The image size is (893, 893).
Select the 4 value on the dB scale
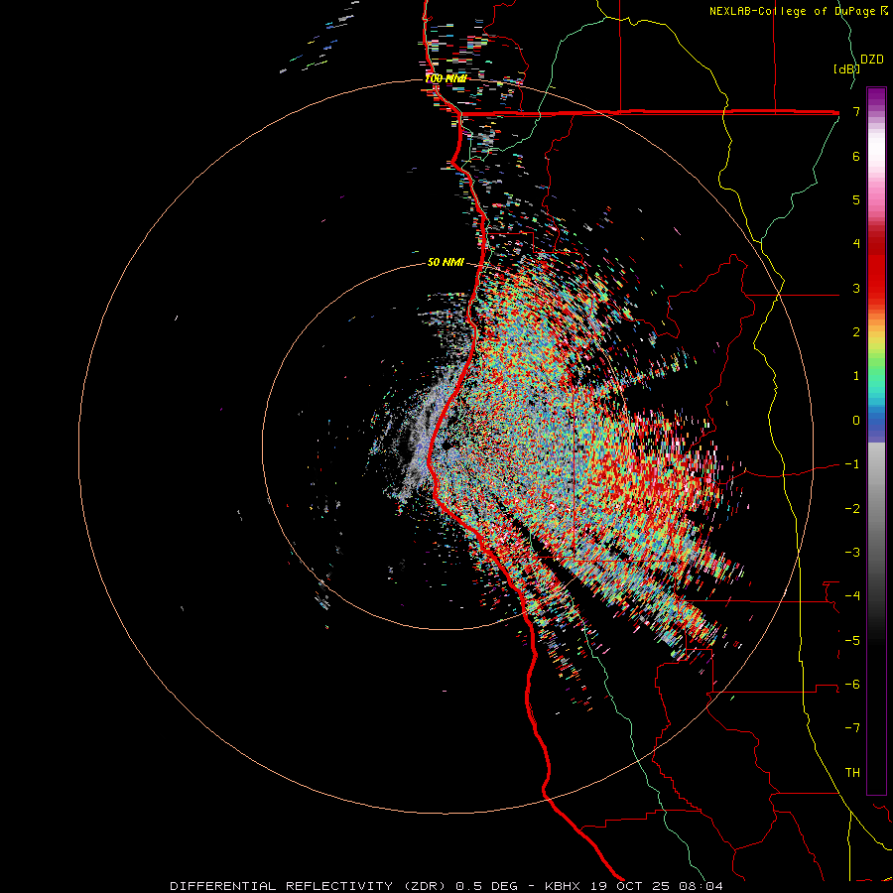(x=856, y=244)
